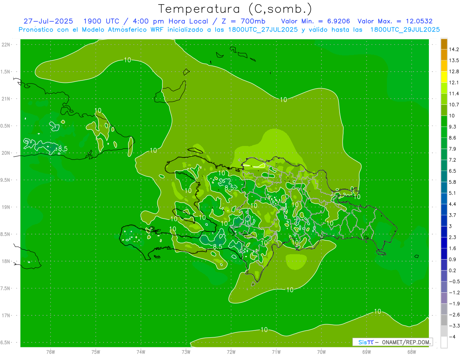Click the 10.7 value on the color legend
This screenshot has width=462, height=357.
click(x=453, y=104)
